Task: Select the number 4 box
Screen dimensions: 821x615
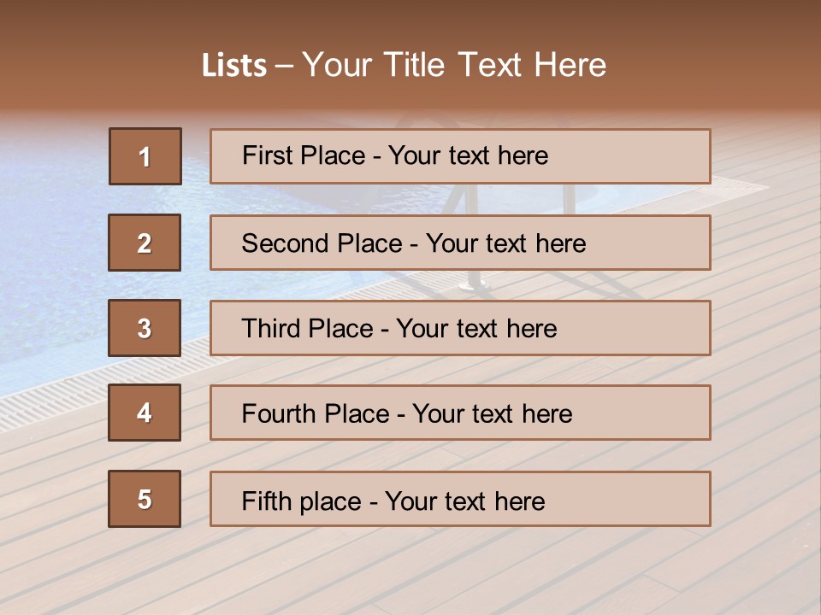Action: pos(145,413)
